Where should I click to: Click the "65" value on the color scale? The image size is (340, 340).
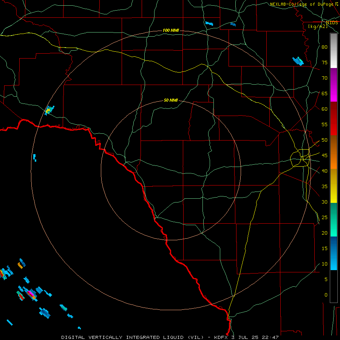[325, 94]
